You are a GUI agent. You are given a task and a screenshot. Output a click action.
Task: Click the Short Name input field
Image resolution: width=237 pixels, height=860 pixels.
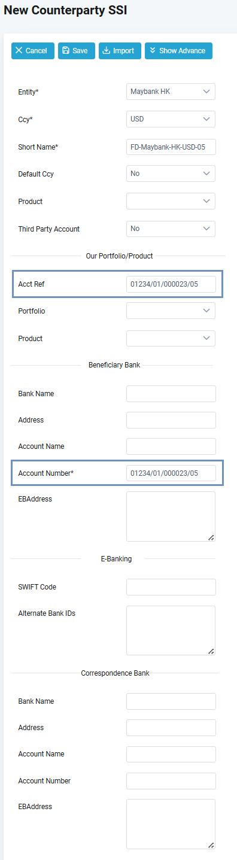coord(171,147)
